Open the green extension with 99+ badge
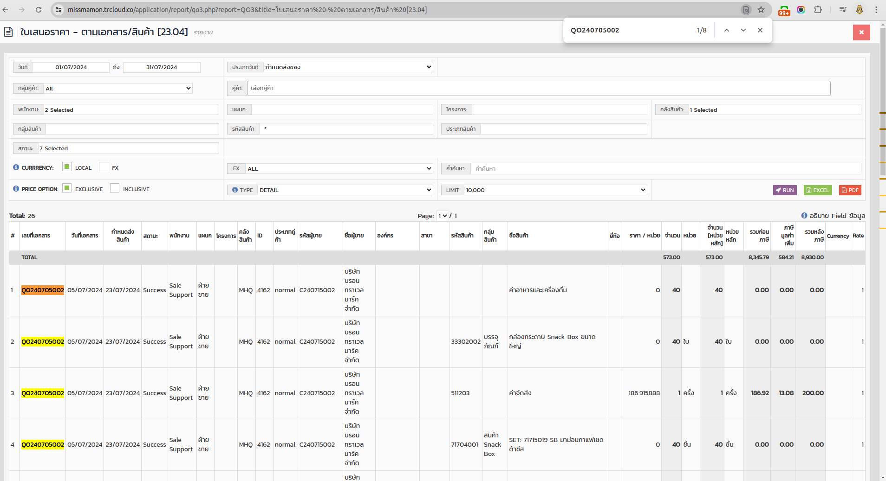 click(784, 10)
